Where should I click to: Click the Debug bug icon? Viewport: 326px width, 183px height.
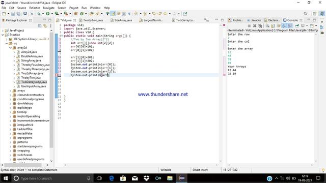tap(39, 14)
